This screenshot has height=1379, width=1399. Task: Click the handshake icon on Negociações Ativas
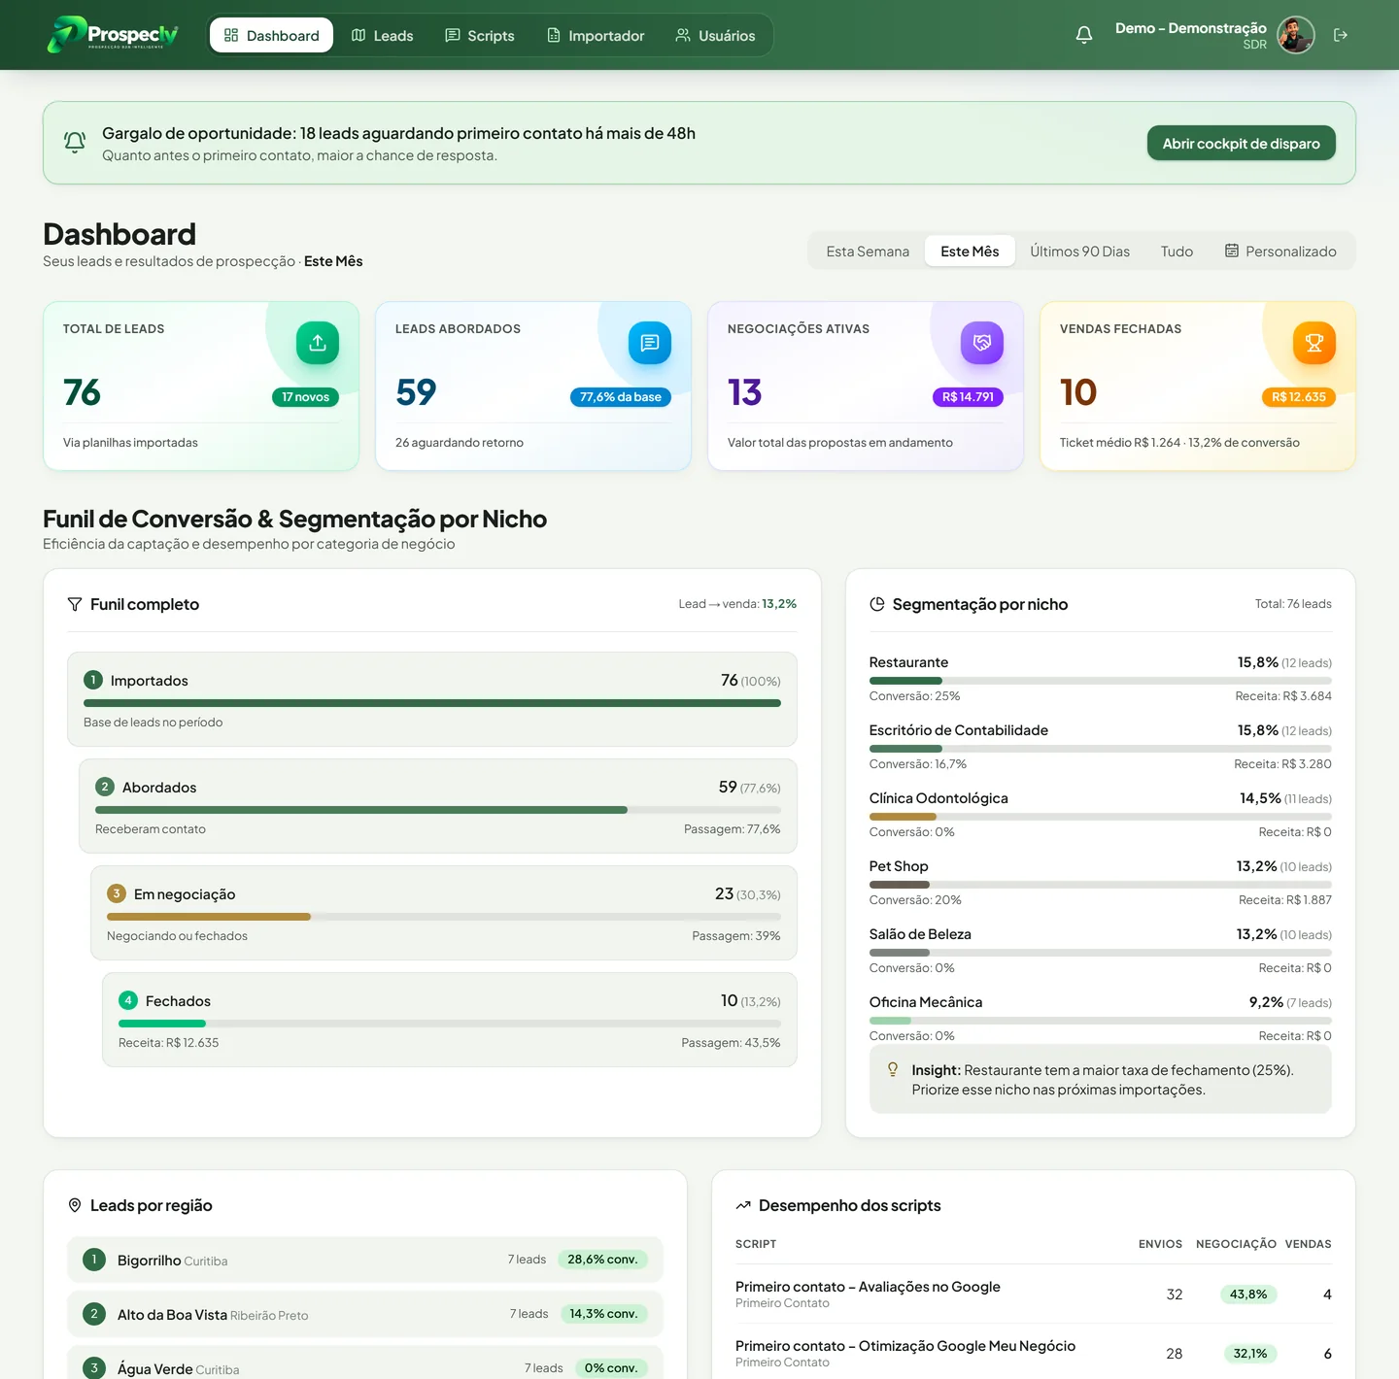[x=982, y=343]
